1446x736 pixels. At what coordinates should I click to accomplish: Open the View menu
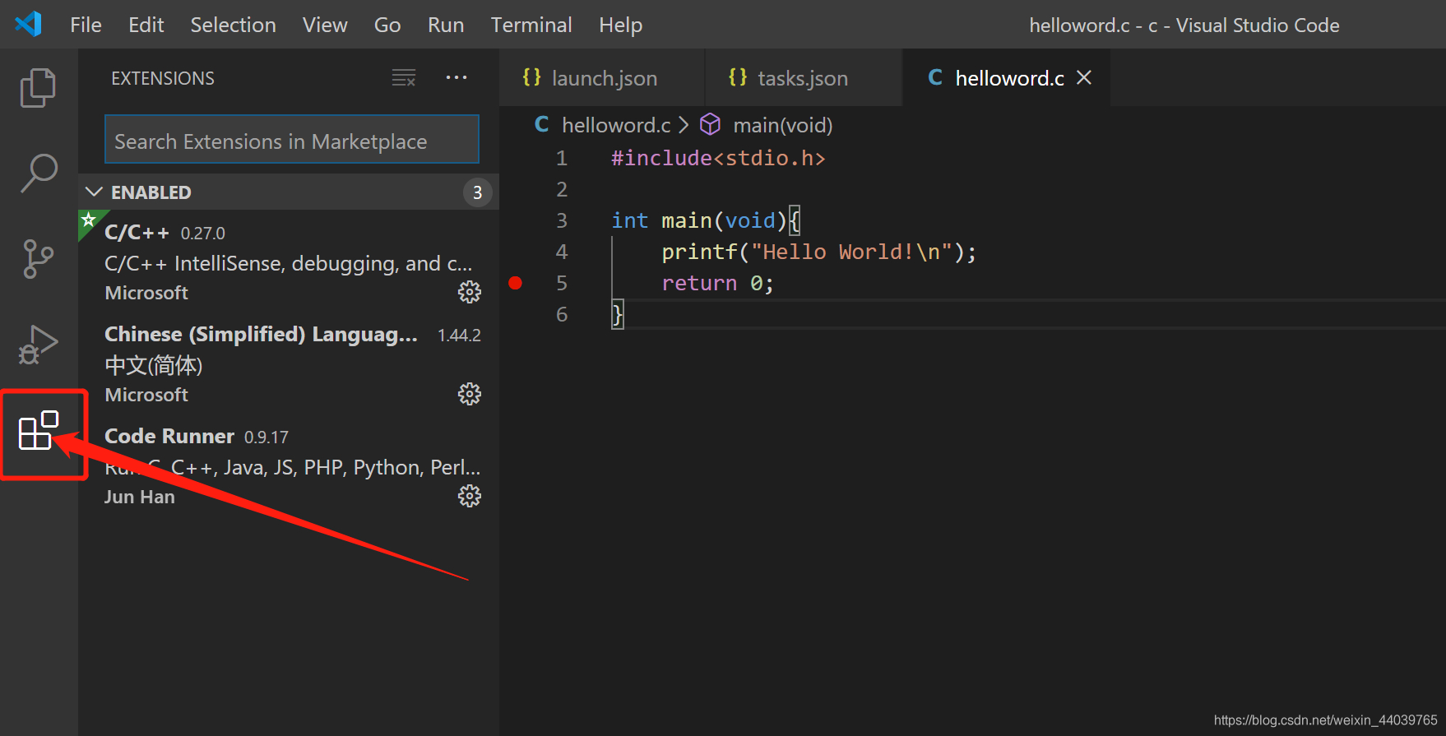point(325,25)
